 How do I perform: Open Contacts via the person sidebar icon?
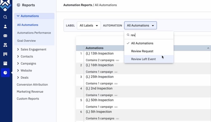pos(5,26)
